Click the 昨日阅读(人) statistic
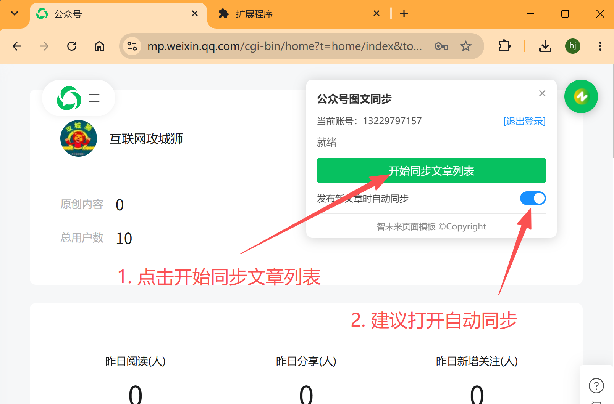The height and width of the screenshot is (404, 614). 136,361
